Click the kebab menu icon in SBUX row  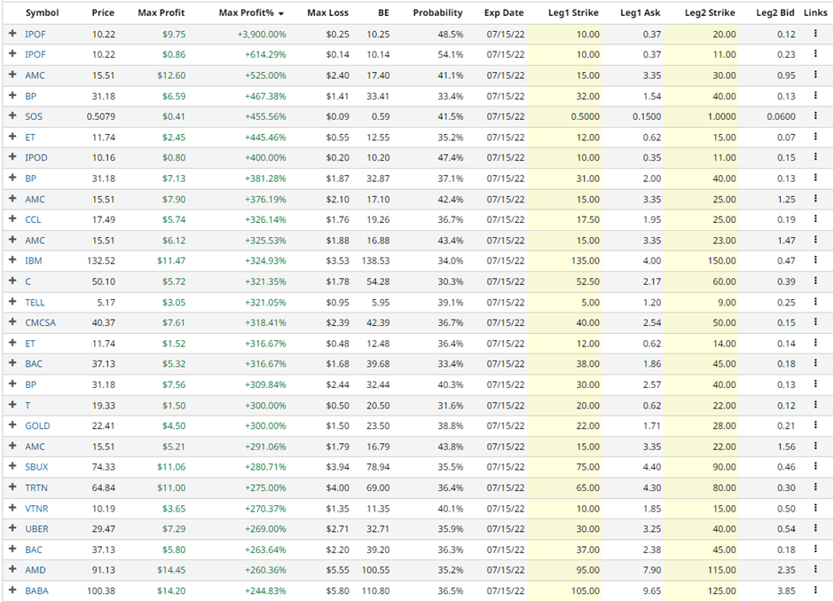[x=814, y=466]
